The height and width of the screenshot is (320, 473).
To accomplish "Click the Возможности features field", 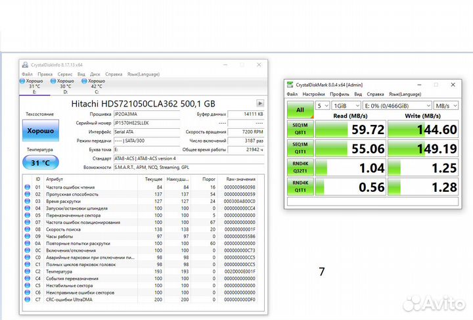I will point(189,167).
